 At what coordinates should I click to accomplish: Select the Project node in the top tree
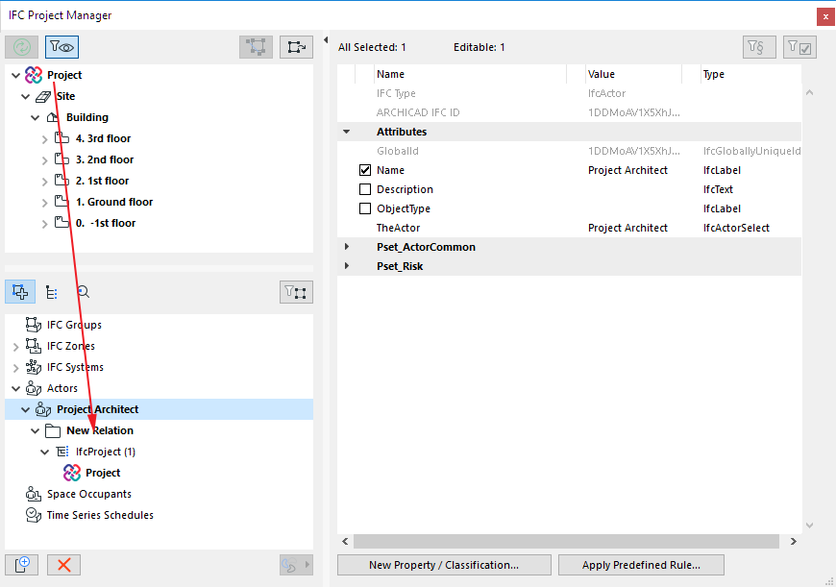(64, 75)
